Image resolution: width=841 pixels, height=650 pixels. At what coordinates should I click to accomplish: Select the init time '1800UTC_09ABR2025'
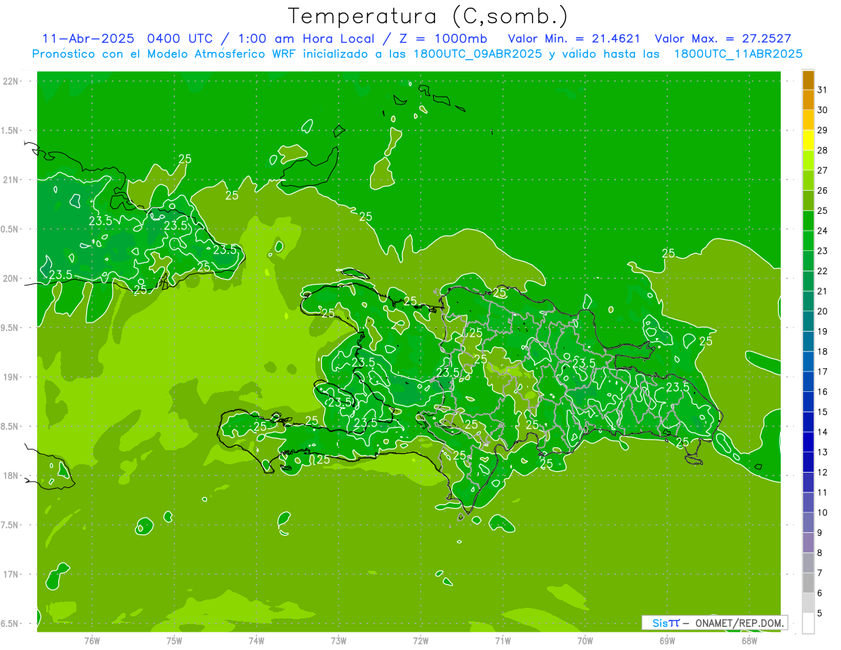(x=474, y=54)
